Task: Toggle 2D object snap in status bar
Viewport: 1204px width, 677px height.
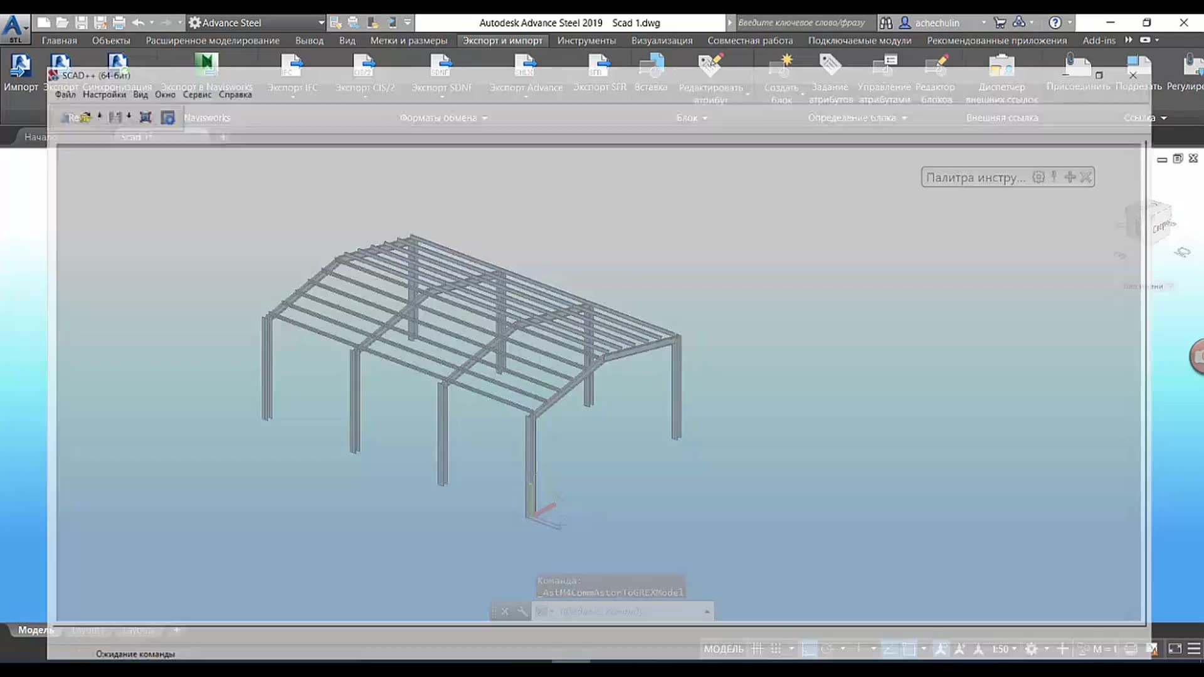Action: pos(909,649)
